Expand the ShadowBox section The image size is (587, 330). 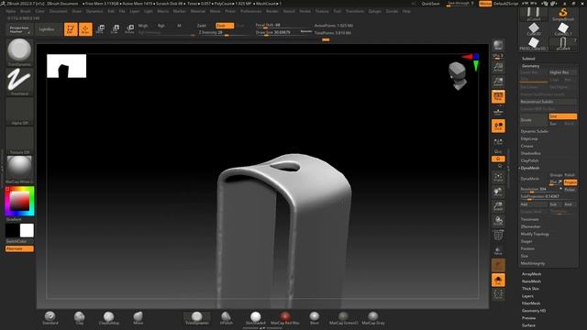pyautogui.click(x=531, y=153)
